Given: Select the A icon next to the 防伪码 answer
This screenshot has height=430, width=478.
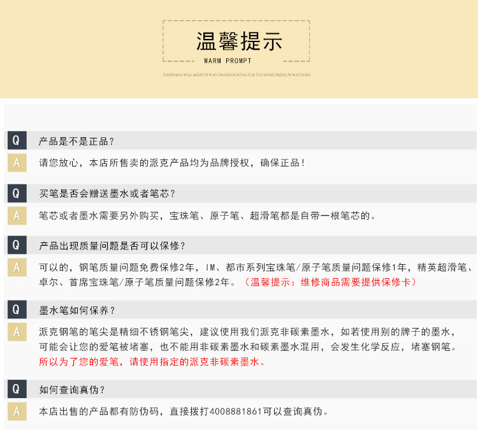Looking at the screenshot, I should tap(17, 411).
